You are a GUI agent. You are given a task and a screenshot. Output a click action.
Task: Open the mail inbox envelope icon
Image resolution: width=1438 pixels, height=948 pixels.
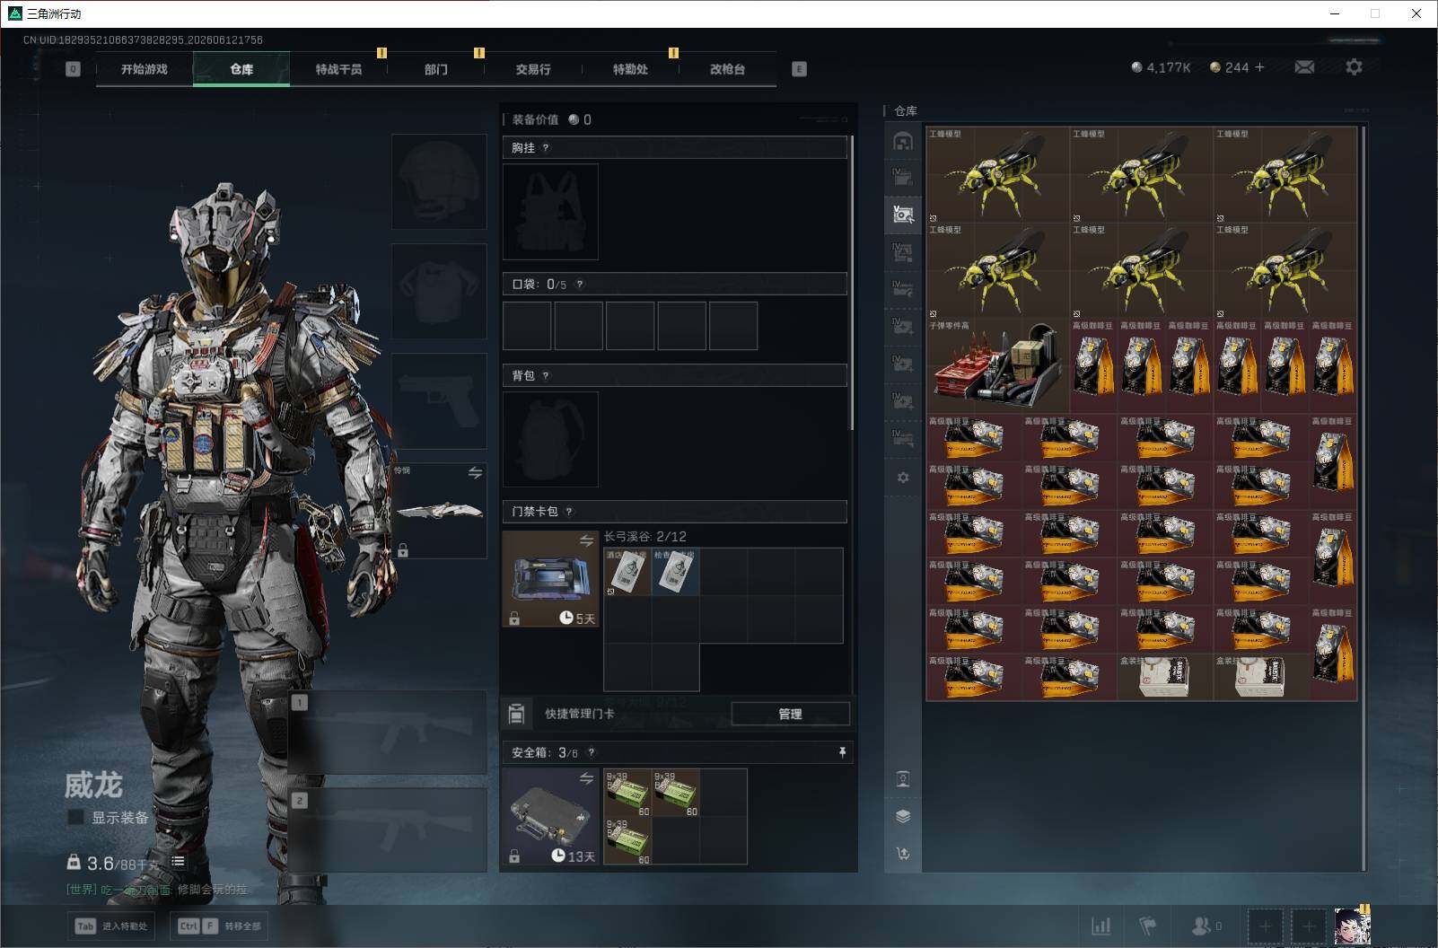click(x=1304, y=67)
